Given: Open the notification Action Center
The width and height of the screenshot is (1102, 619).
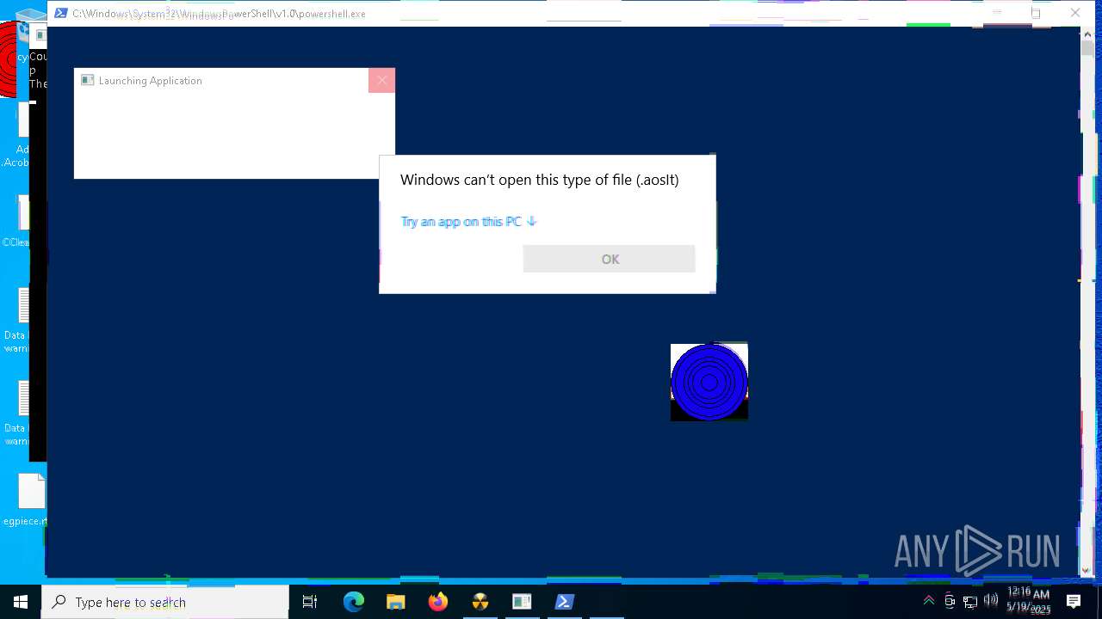Looking at the screenshot, I should (x=1074, y=602).
